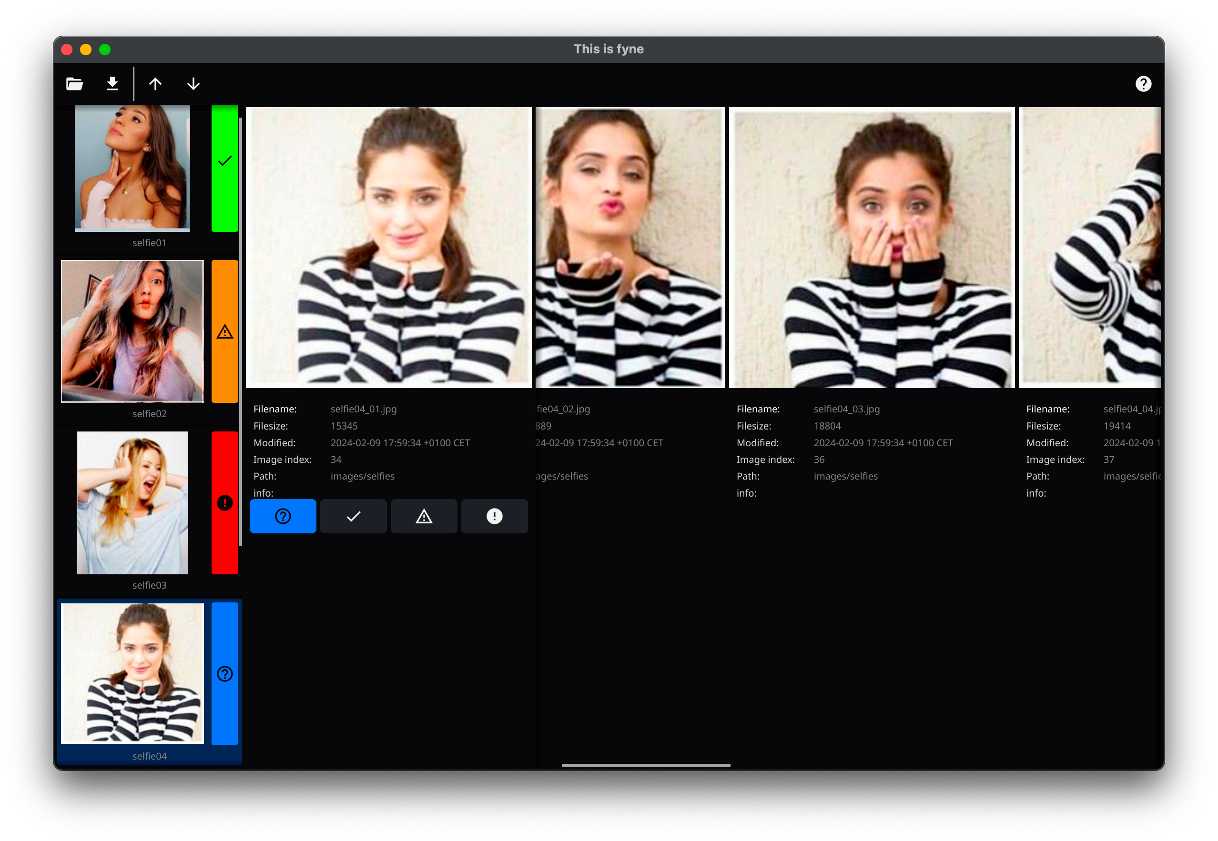Click the horizontal scrollbar at the bottom

(x=646, y=765)
